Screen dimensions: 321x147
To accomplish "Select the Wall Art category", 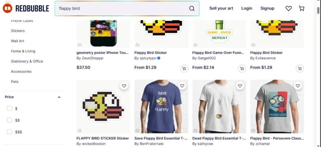I will pyautogui.click(x=18, y=41).
